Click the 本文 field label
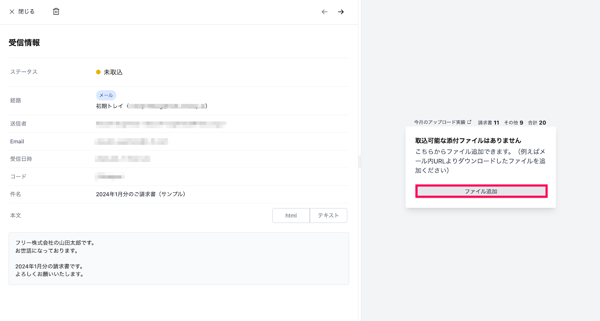This screenshot has width=600, height=321. pyautogui.click(x=16, y=216)
